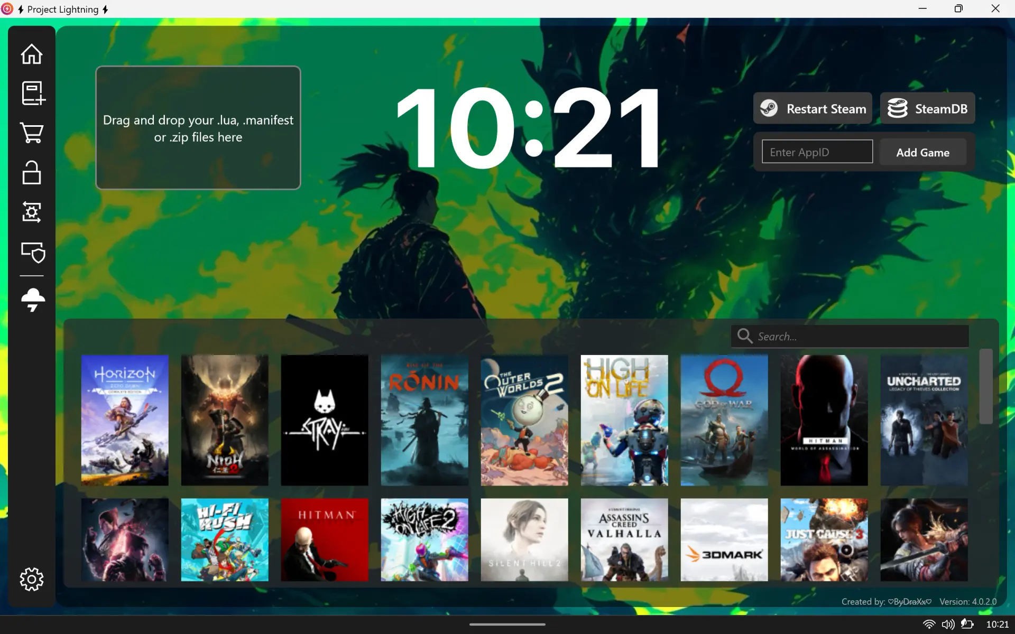Restart Steam with the button
The width and height of the screenshot is (1015, 634).
coord(813,108)
